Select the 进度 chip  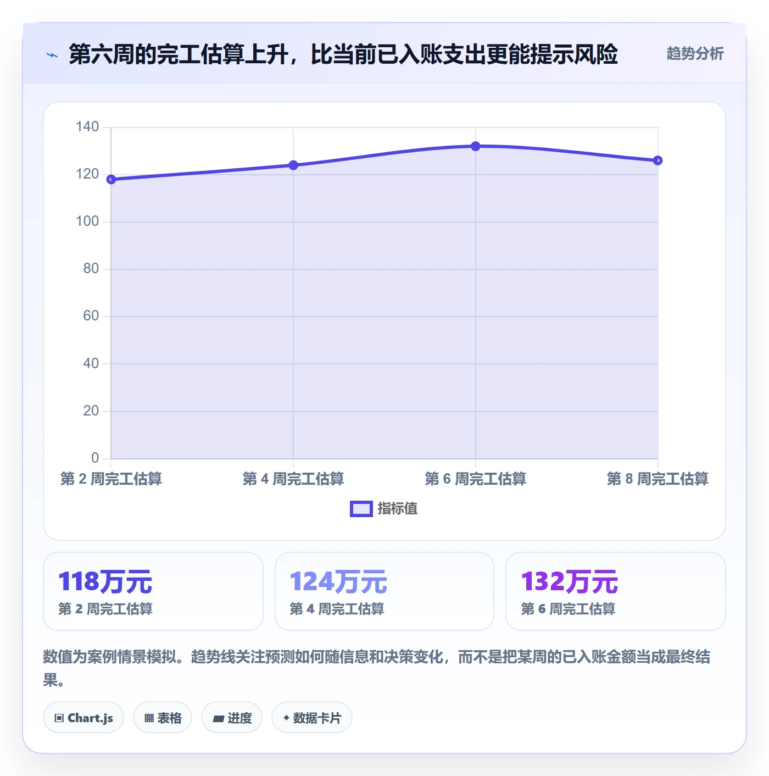(232, 718)
